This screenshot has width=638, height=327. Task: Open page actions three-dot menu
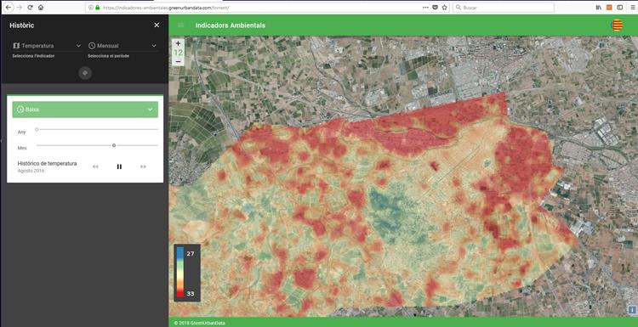click(425, 8)
